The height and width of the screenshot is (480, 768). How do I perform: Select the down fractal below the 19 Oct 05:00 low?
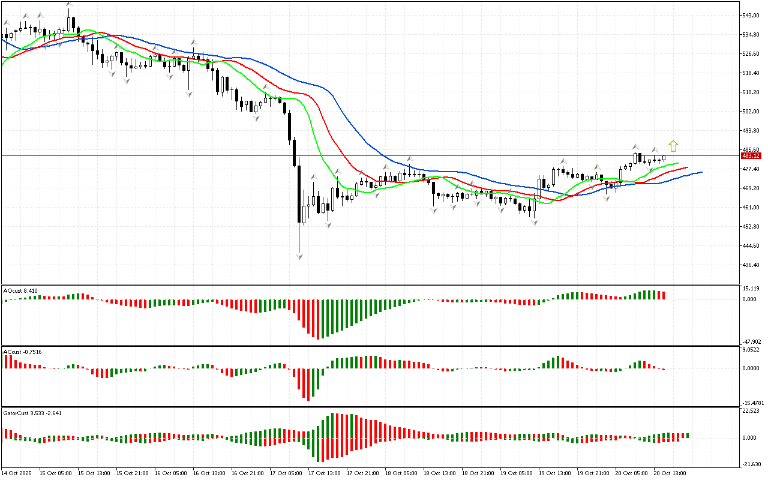534,223
